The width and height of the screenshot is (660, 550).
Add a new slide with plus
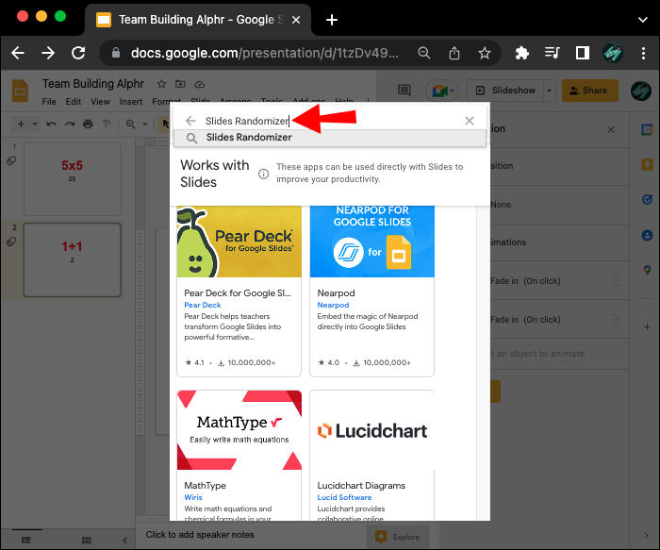click(x=21, y=124)
